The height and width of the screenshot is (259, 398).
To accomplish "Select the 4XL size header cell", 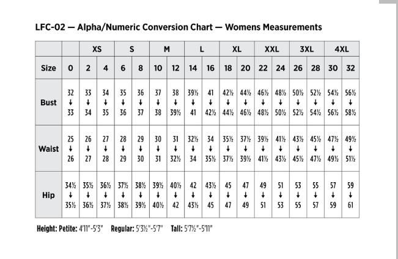I will click(342, 49).
